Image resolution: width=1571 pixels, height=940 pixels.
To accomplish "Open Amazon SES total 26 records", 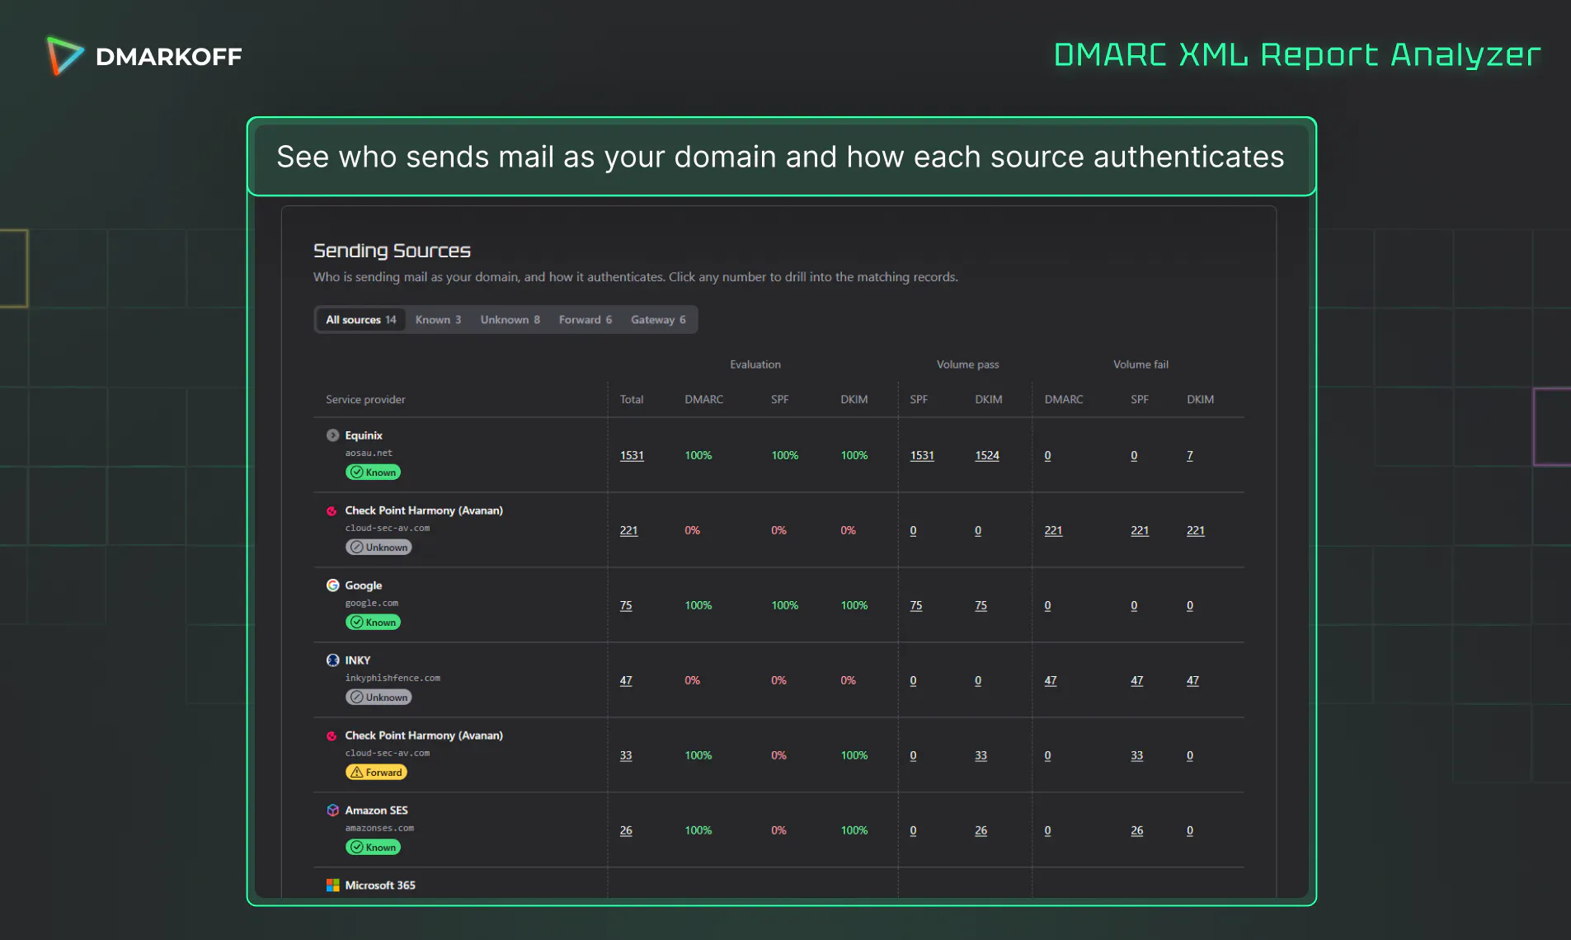I will (626, 831).
